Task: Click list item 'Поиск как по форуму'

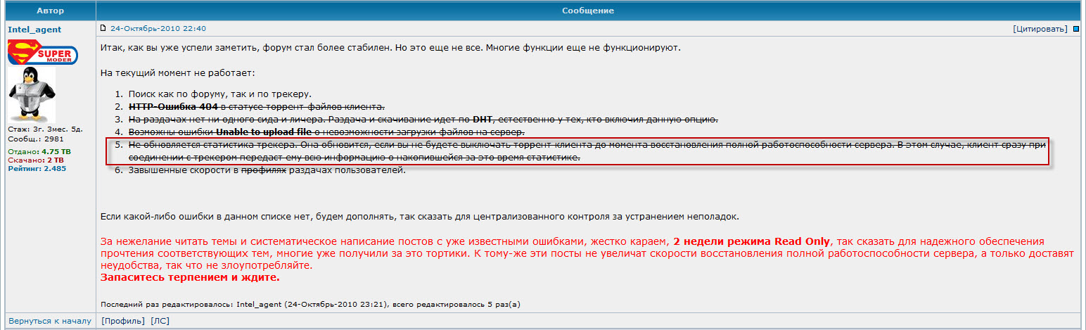Action: coord(219,94)
